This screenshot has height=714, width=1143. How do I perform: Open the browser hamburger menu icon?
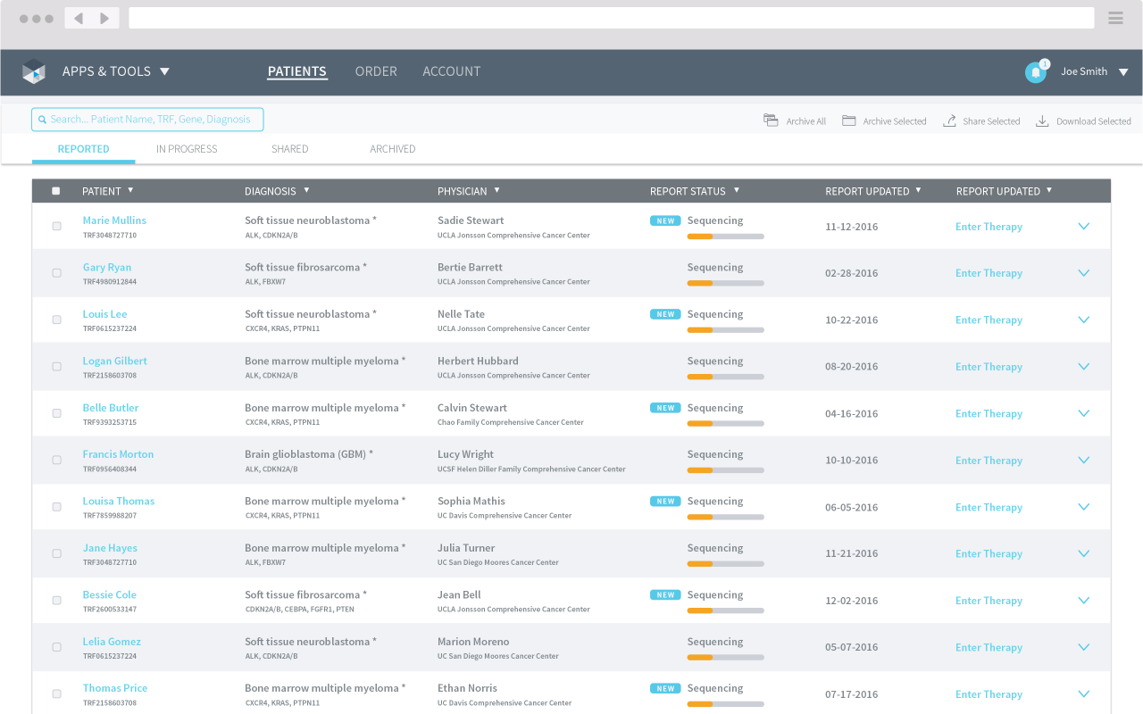tap(1115, 18)
